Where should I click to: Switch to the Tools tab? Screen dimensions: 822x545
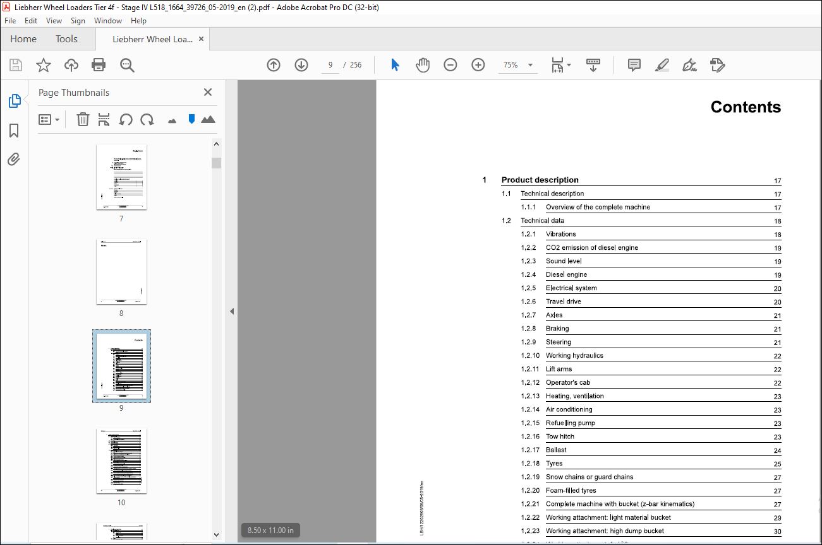point(66,39)
